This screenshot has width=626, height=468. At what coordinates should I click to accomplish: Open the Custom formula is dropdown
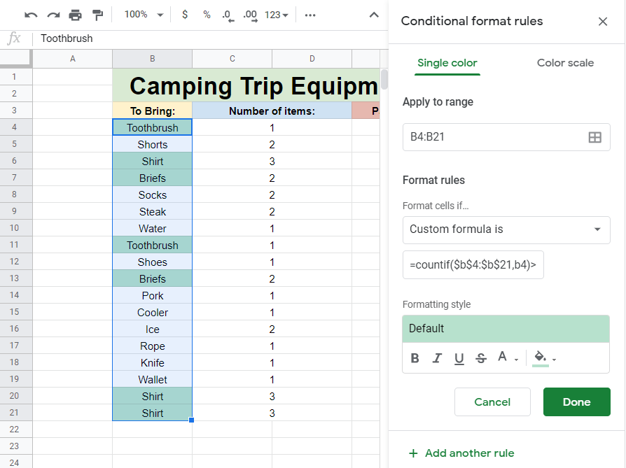click(506, 230)
